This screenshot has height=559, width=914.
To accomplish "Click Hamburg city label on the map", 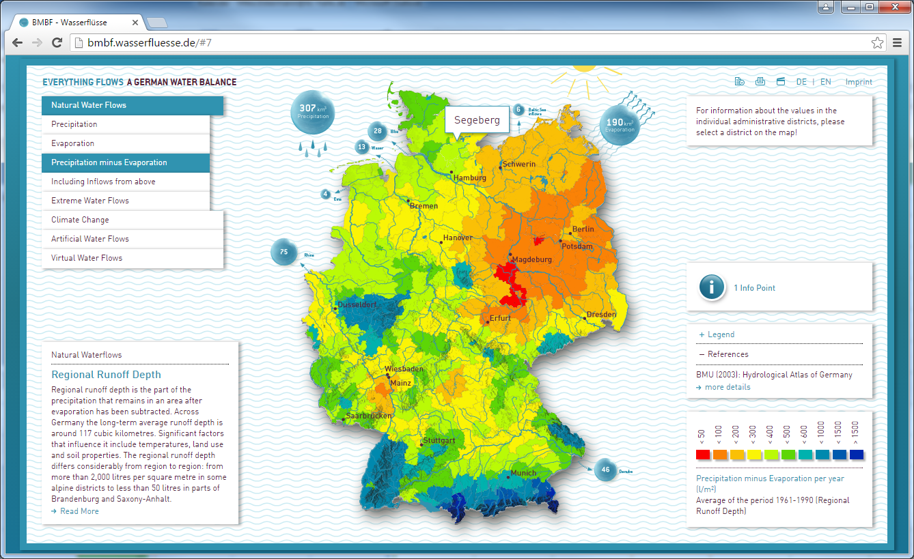I will tap(469, 177).
